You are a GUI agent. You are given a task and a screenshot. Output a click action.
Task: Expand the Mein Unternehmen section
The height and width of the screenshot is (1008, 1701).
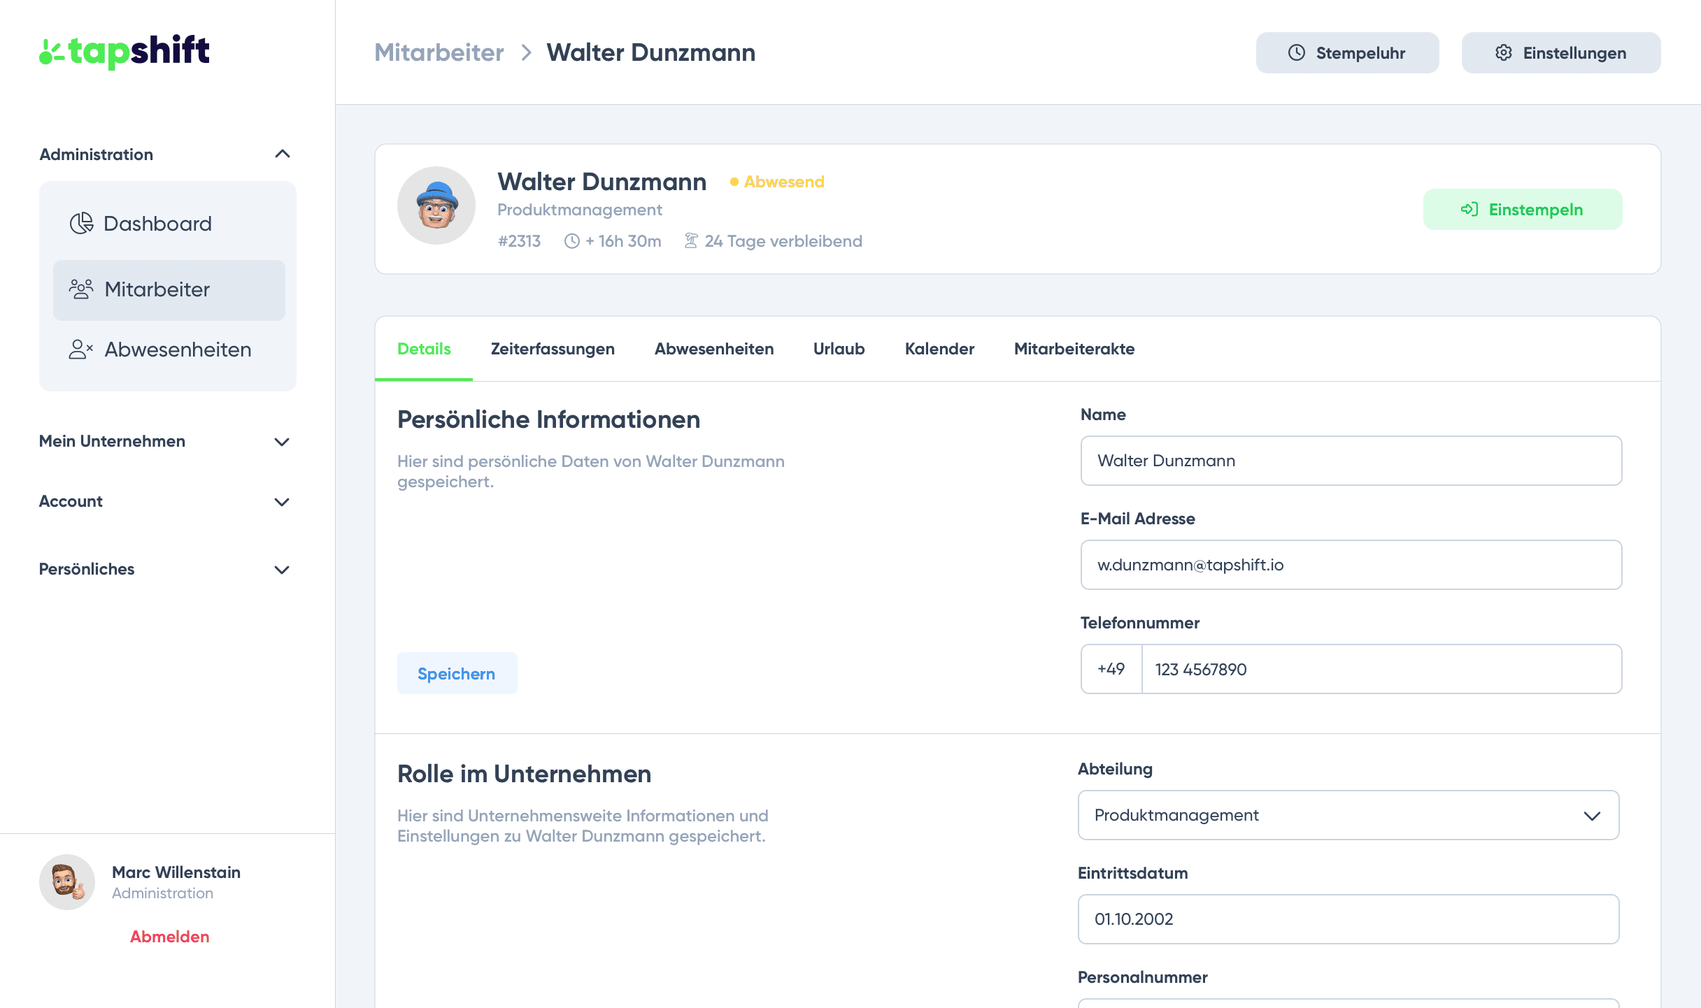pyautogui.click(x=282, y=442)
